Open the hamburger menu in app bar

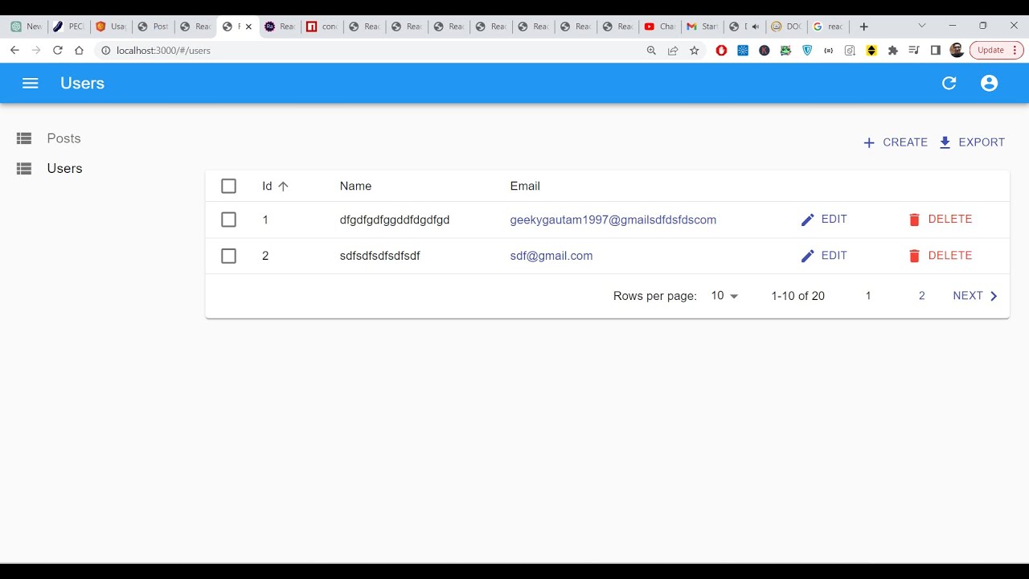tap(31, 84)
